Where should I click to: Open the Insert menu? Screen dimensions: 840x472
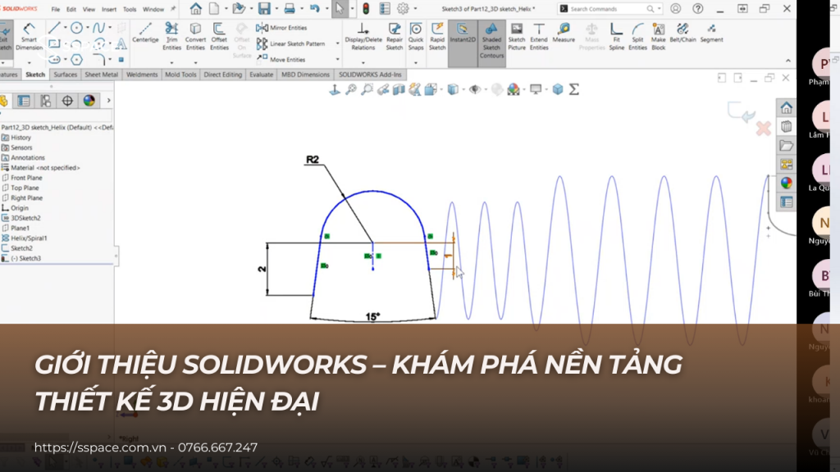109,9
